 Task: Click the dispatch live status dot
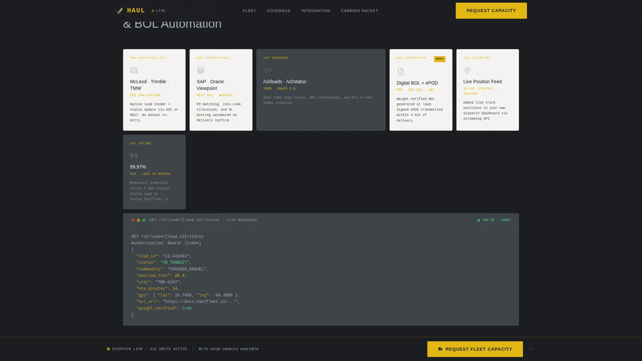(x=108, y=349)
